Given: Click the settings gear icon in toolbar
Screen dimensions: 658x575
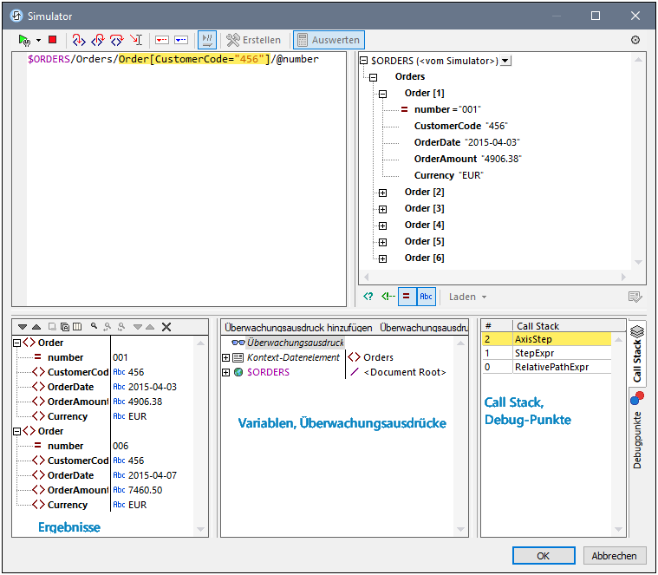Looking at the screenshot, I should [x=635, y=40].
